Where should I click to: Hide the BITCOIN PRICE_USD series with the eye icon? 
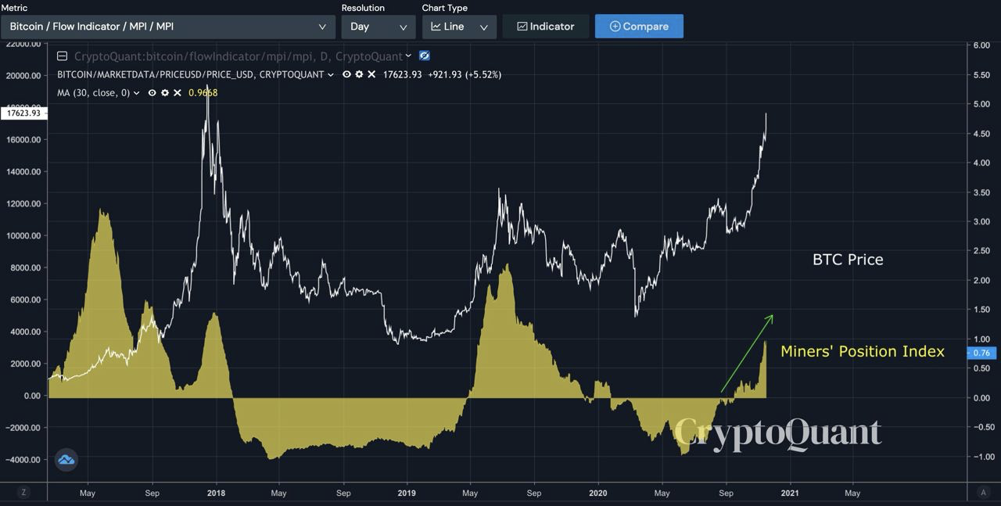point(346,74)
